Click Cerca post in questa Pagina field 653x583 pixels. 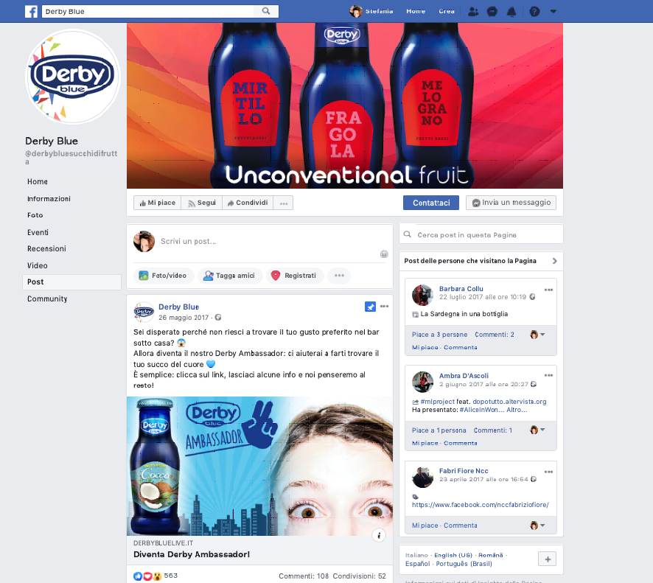coord(481,235)
